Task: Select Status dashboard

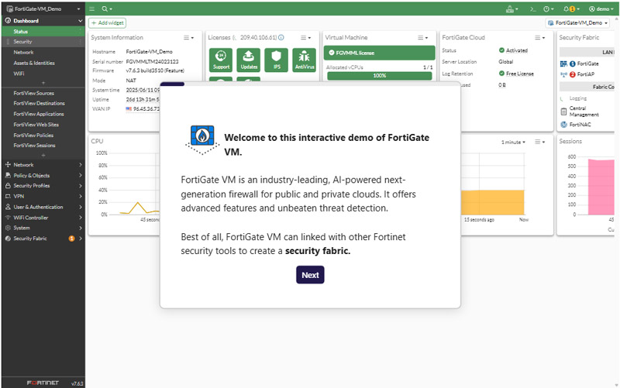Action: pyautogui.click(x=43, y=31)
